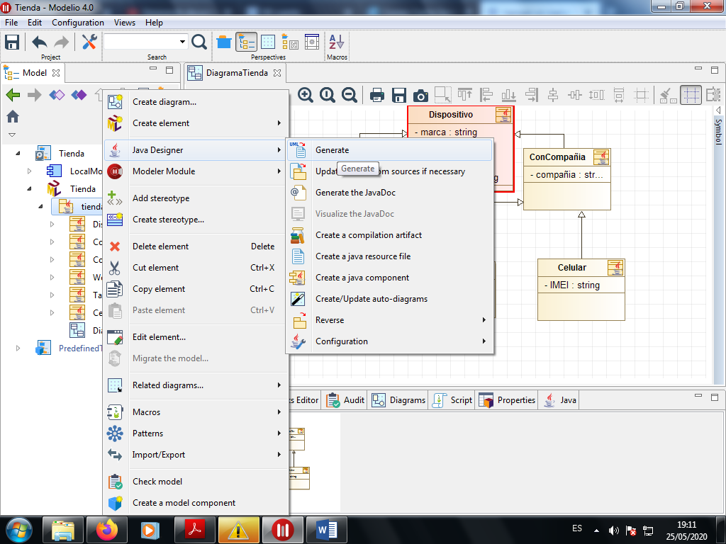Click the scissors Cut element icon
This screenshot has width=726, height=544.
tap(115, 268)
